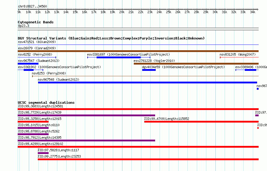Select the Cytogenetic Bands track title
The image size is (267, 171).
coord(36,22)
